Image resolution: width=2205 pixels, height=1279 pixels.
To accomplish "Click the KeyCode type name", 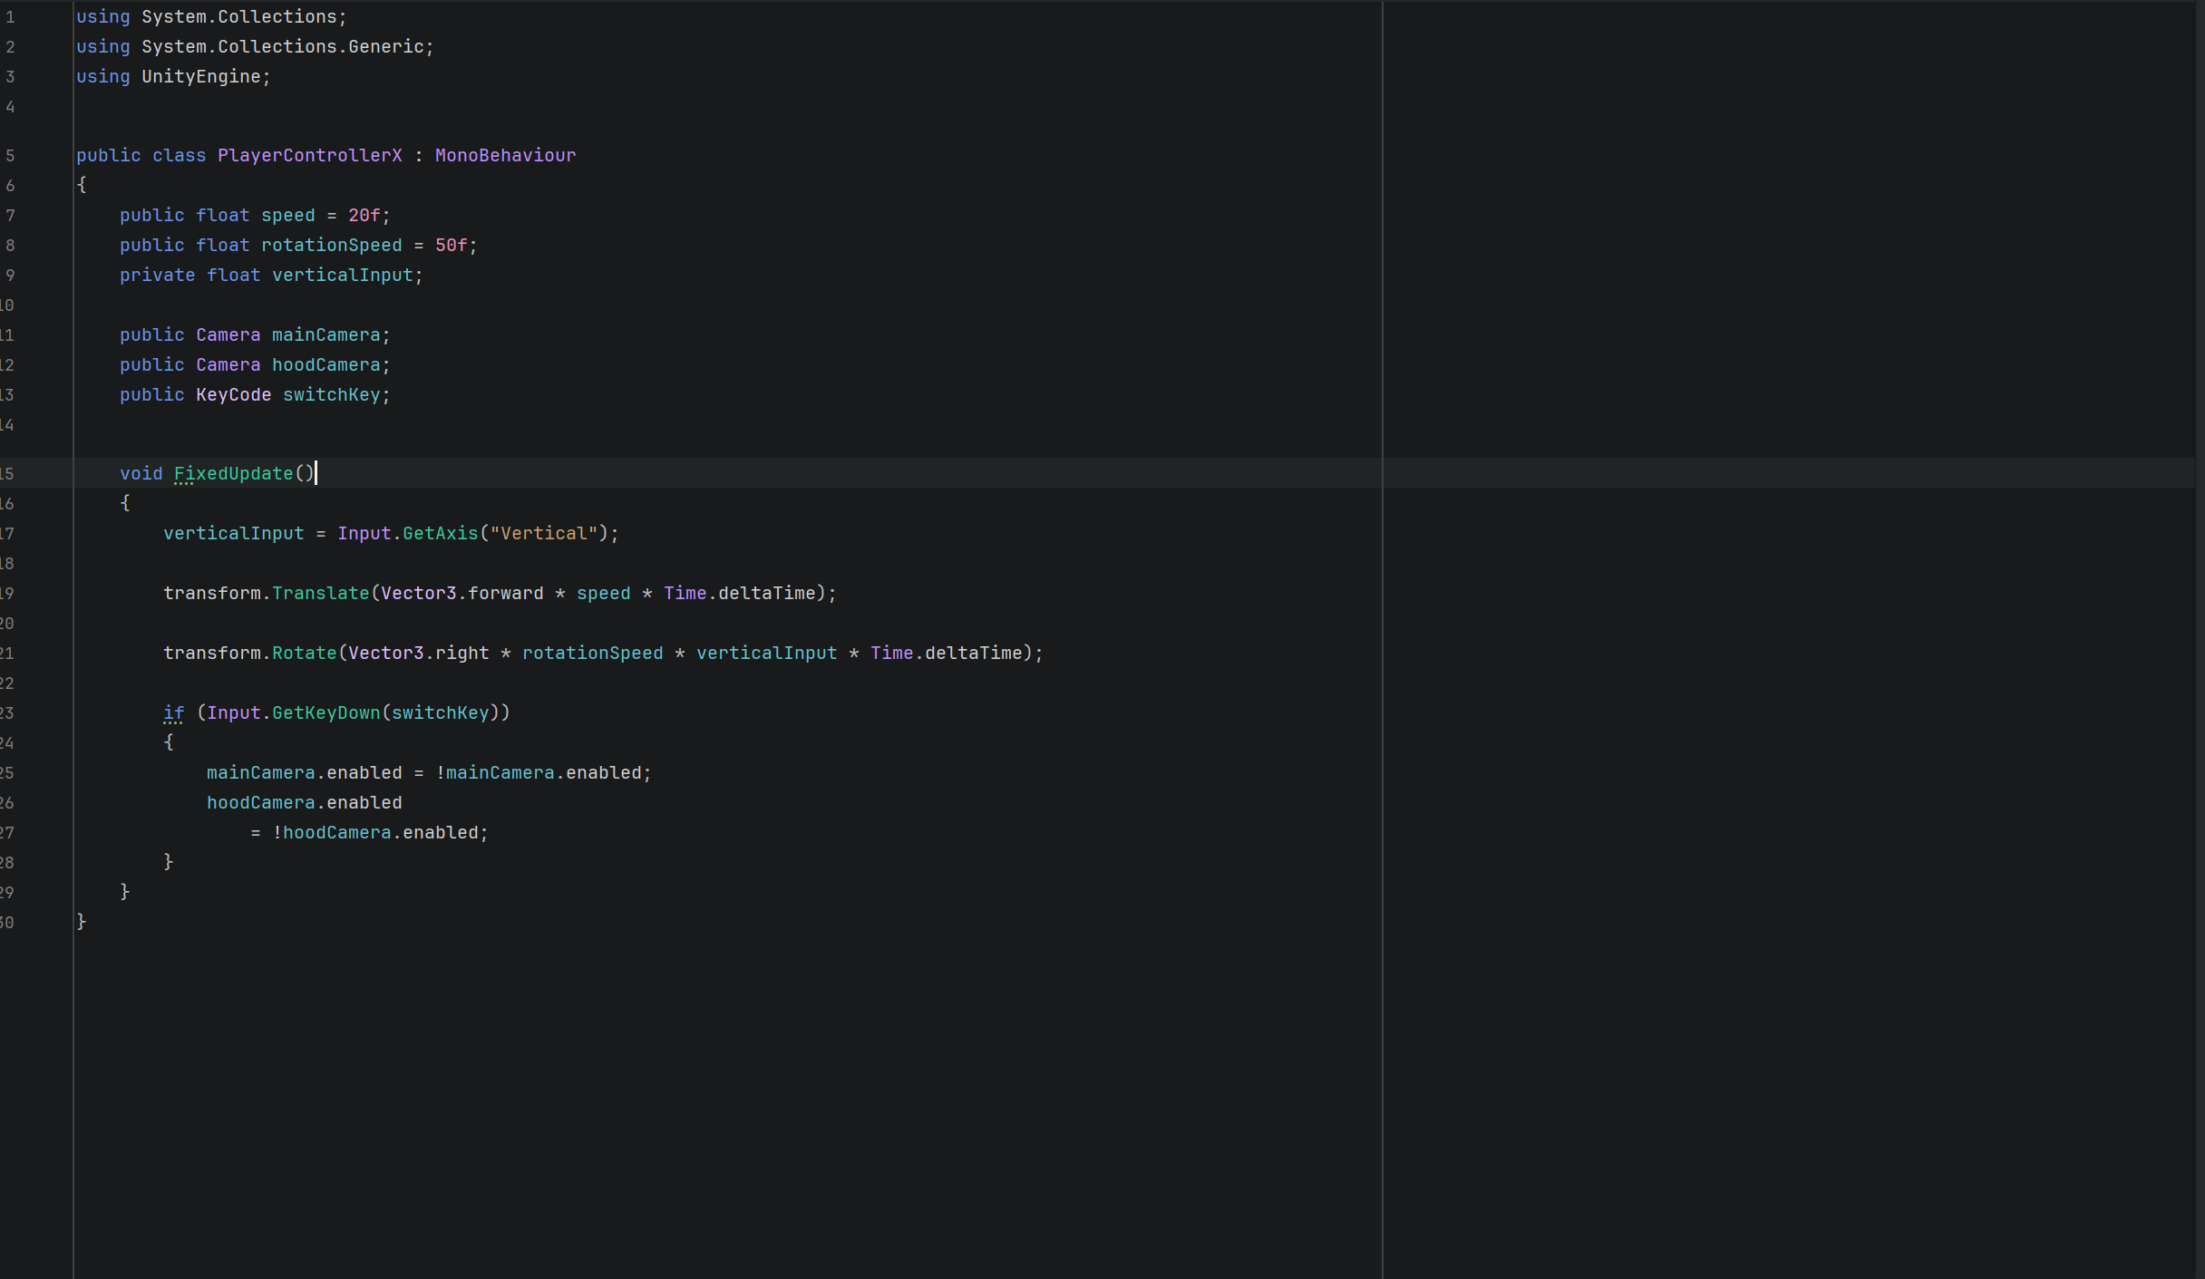I will tap(233, 394).
